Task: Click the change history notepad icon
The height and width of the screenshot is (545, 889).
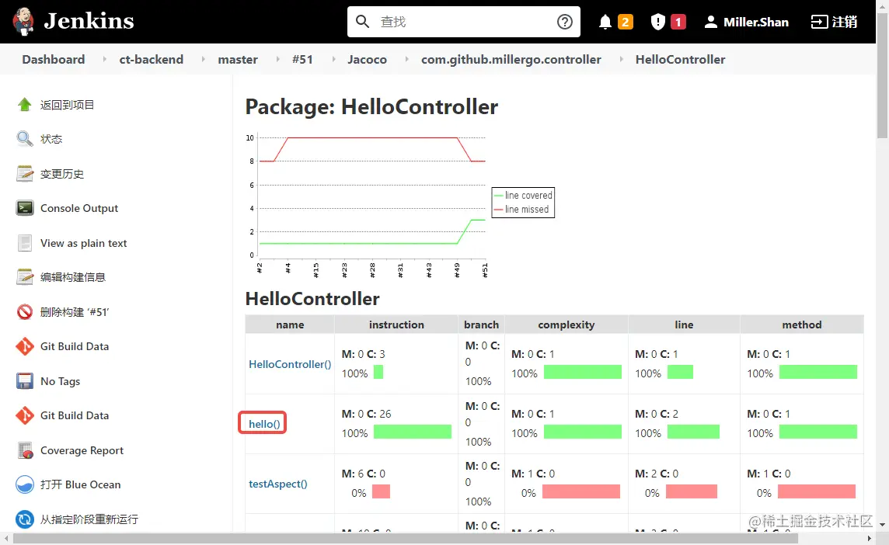Action: coord(24,173)
